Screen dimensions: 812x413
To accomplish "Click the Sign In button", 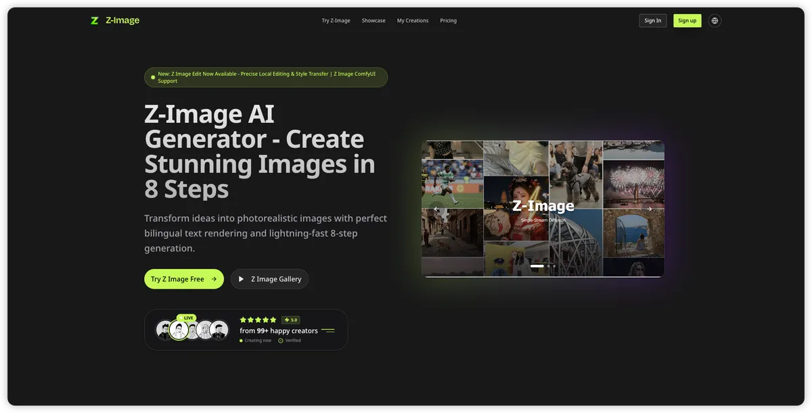I will [x=653, y=21].
